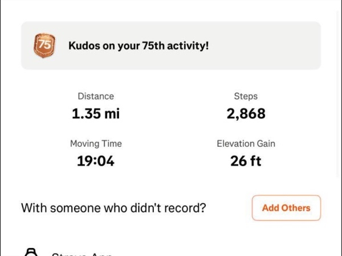Click the Moving Time label
Screen dimensions: 342x256
coord(96,143)
